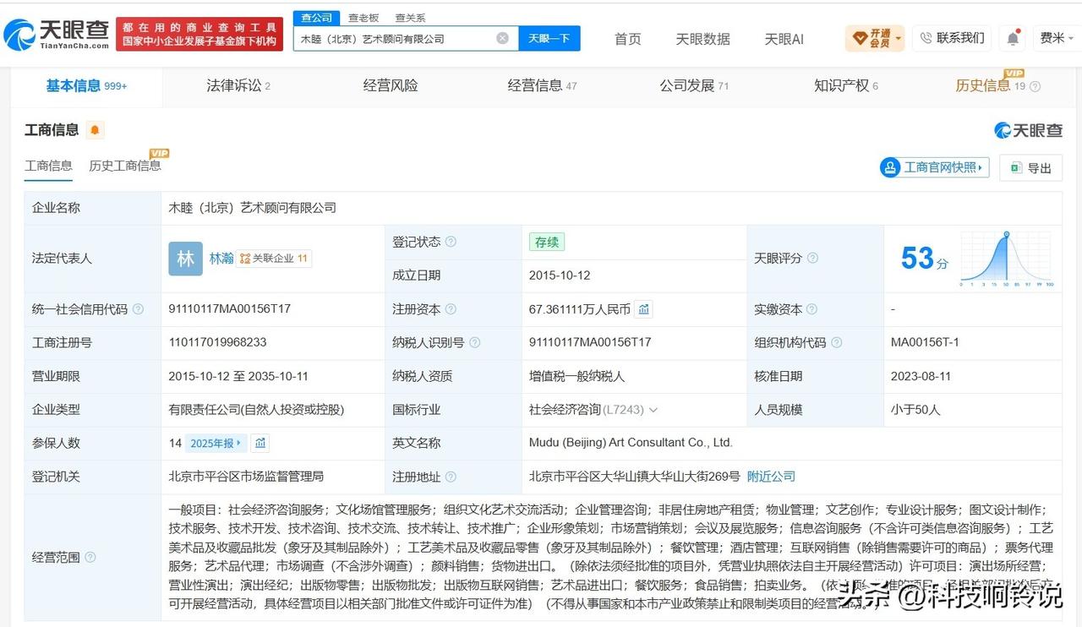This screenshot has width=1082, height=627.
Task: Switch to the 基本信息 tab
Action: pyautogui.click(x=86, y=85)
